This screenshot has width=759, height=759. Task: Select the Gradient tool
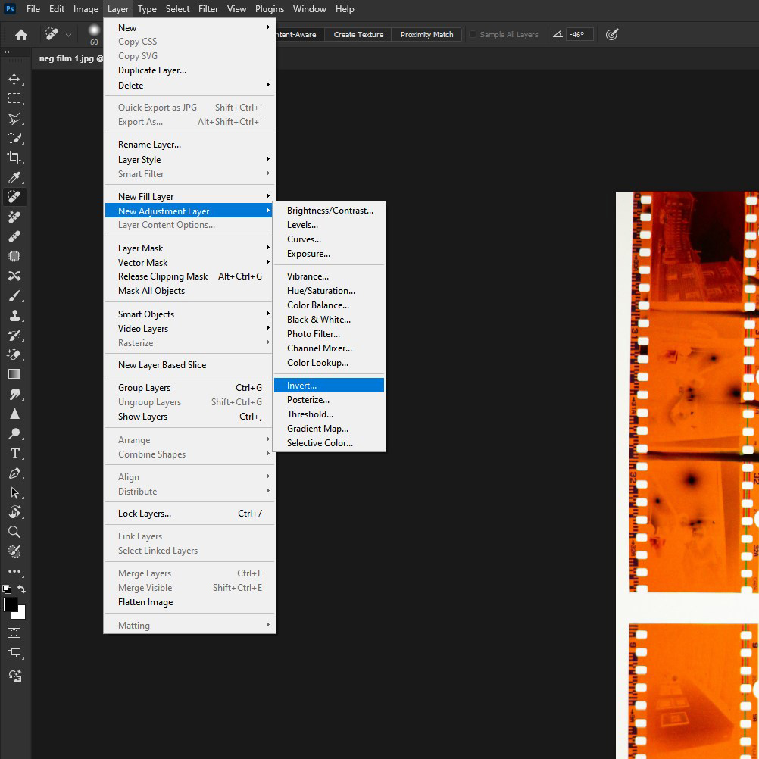(14, 374)
